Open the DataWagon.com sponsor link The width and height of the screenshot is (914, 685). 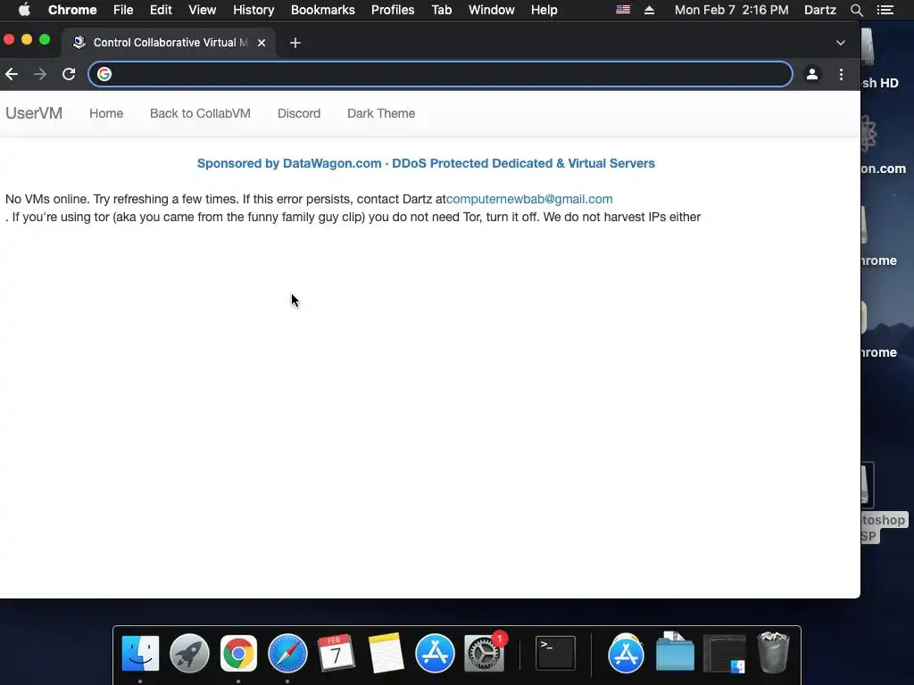(x=426, y=164)
